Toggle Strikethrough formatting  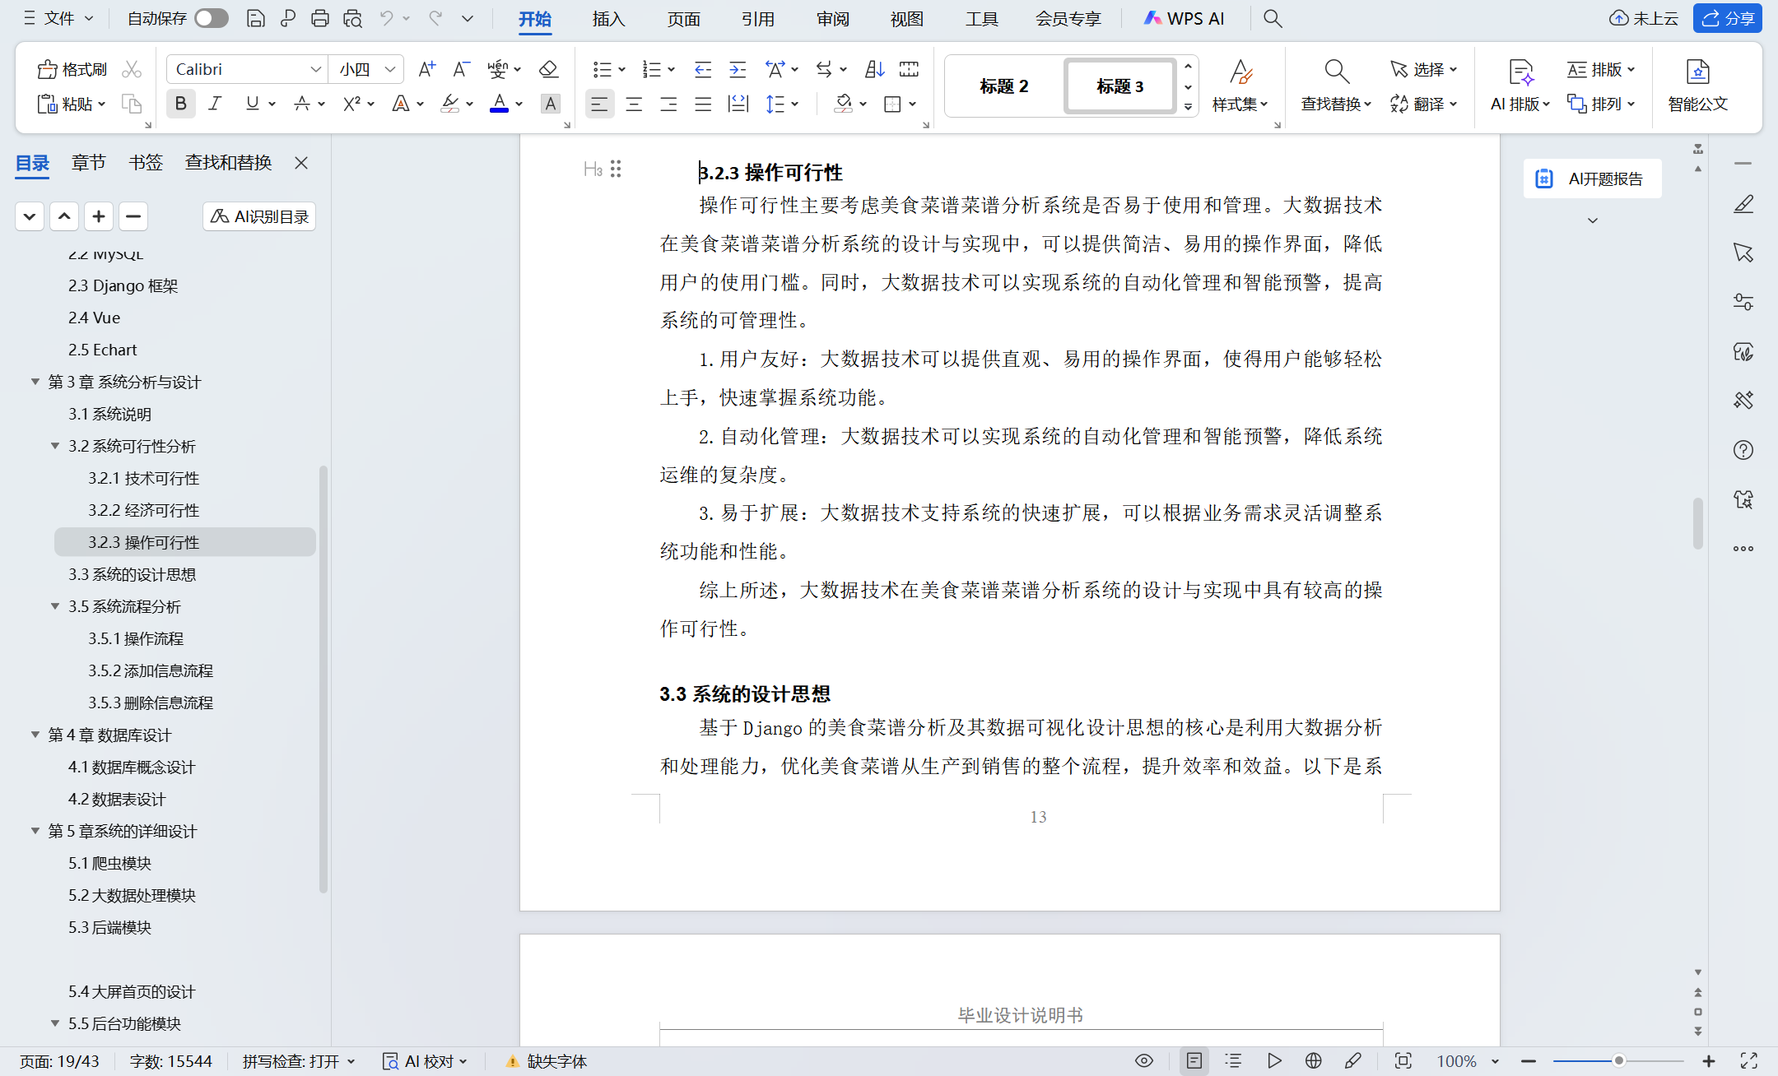point(302,104)
